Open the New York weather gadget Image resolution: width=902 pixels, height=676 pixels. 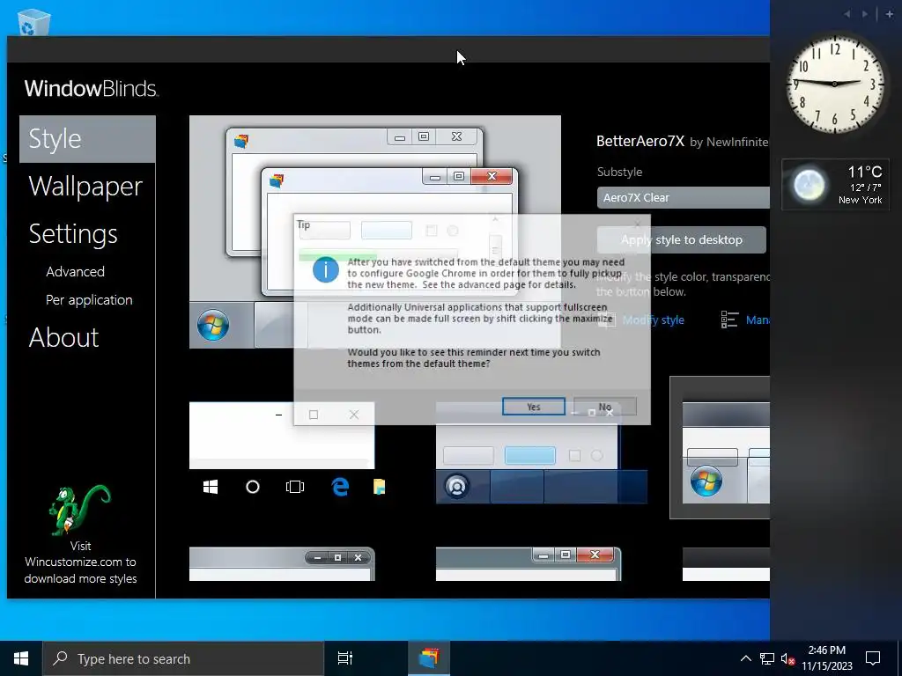click(835, 185)
